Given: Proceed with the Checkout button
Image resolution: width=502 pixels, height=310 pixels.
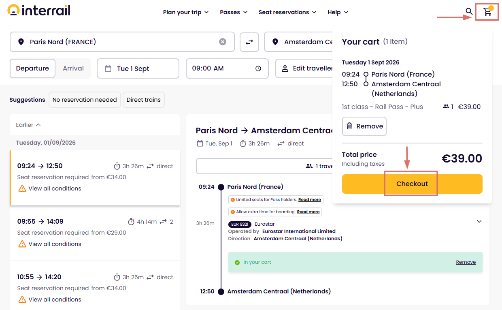Looking at the screenshot, I should coord(412,184).
